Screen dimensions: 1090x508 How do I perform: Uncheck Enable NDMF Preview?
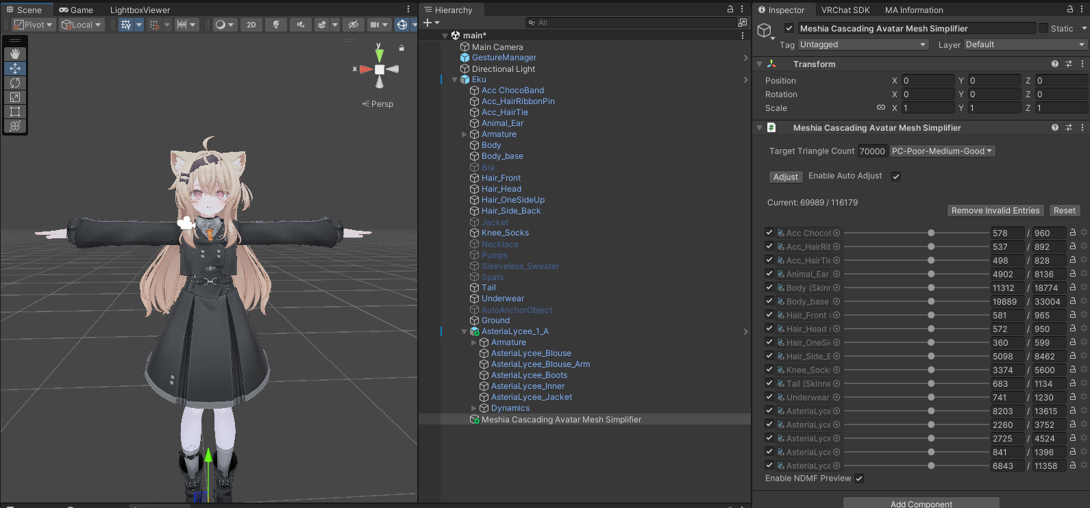coord(859,479)
